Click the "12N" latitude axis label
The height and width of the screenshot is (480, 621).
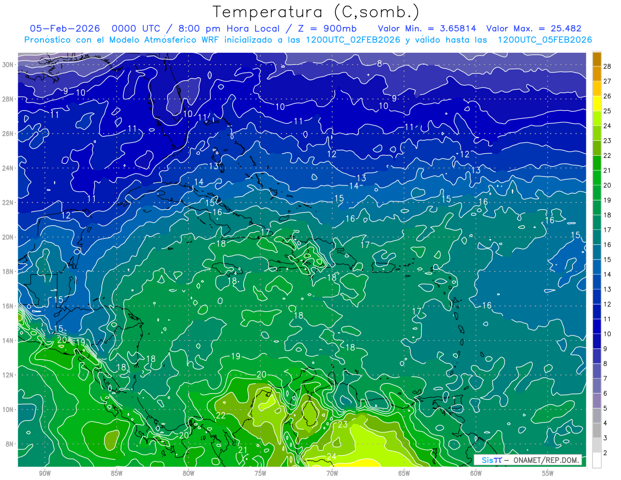tap(8, 375)
